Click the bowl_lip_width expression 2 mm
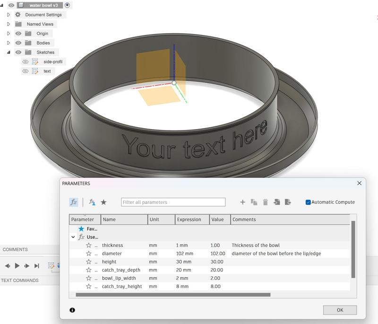Viewport: 378px width, 324px height. coord(182,278)
